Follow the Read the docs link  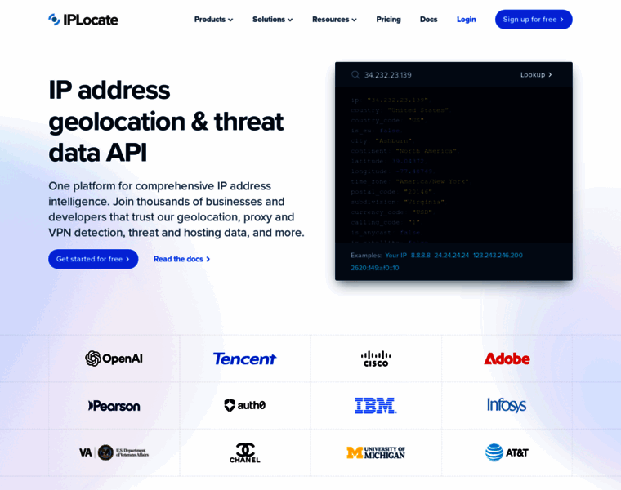[181, 259]
